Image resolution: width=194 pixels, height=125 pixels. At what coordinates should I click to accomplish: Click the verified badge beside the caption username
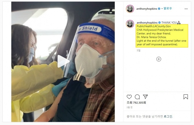159,22
